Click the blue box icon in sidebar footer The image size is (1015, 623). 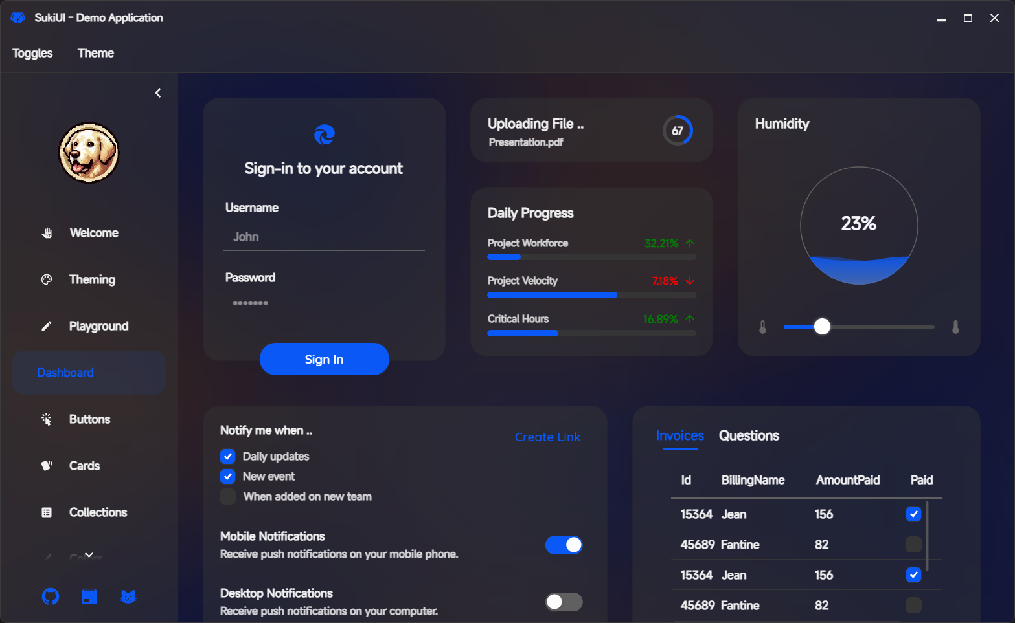89,596
